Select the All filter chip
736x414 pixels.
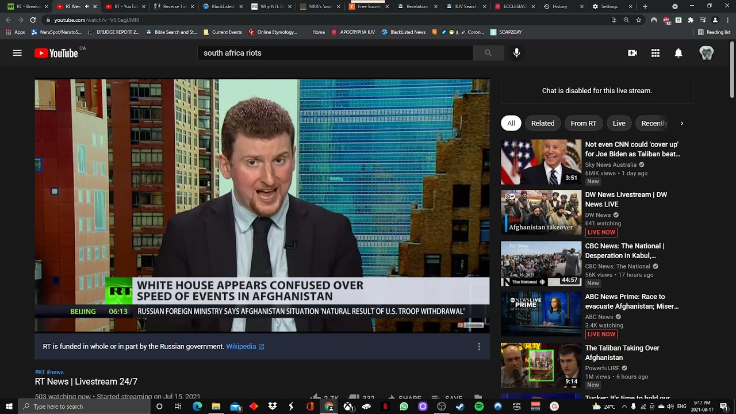click(511, 123)
